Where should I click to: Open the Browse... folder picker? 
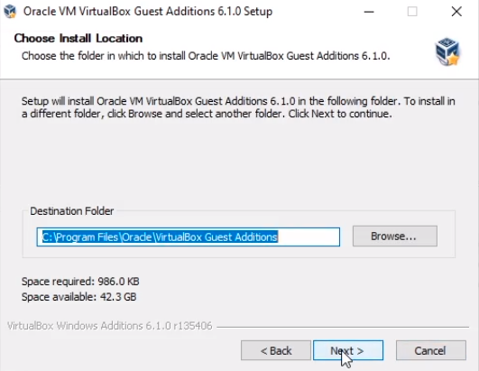[395, 237]
